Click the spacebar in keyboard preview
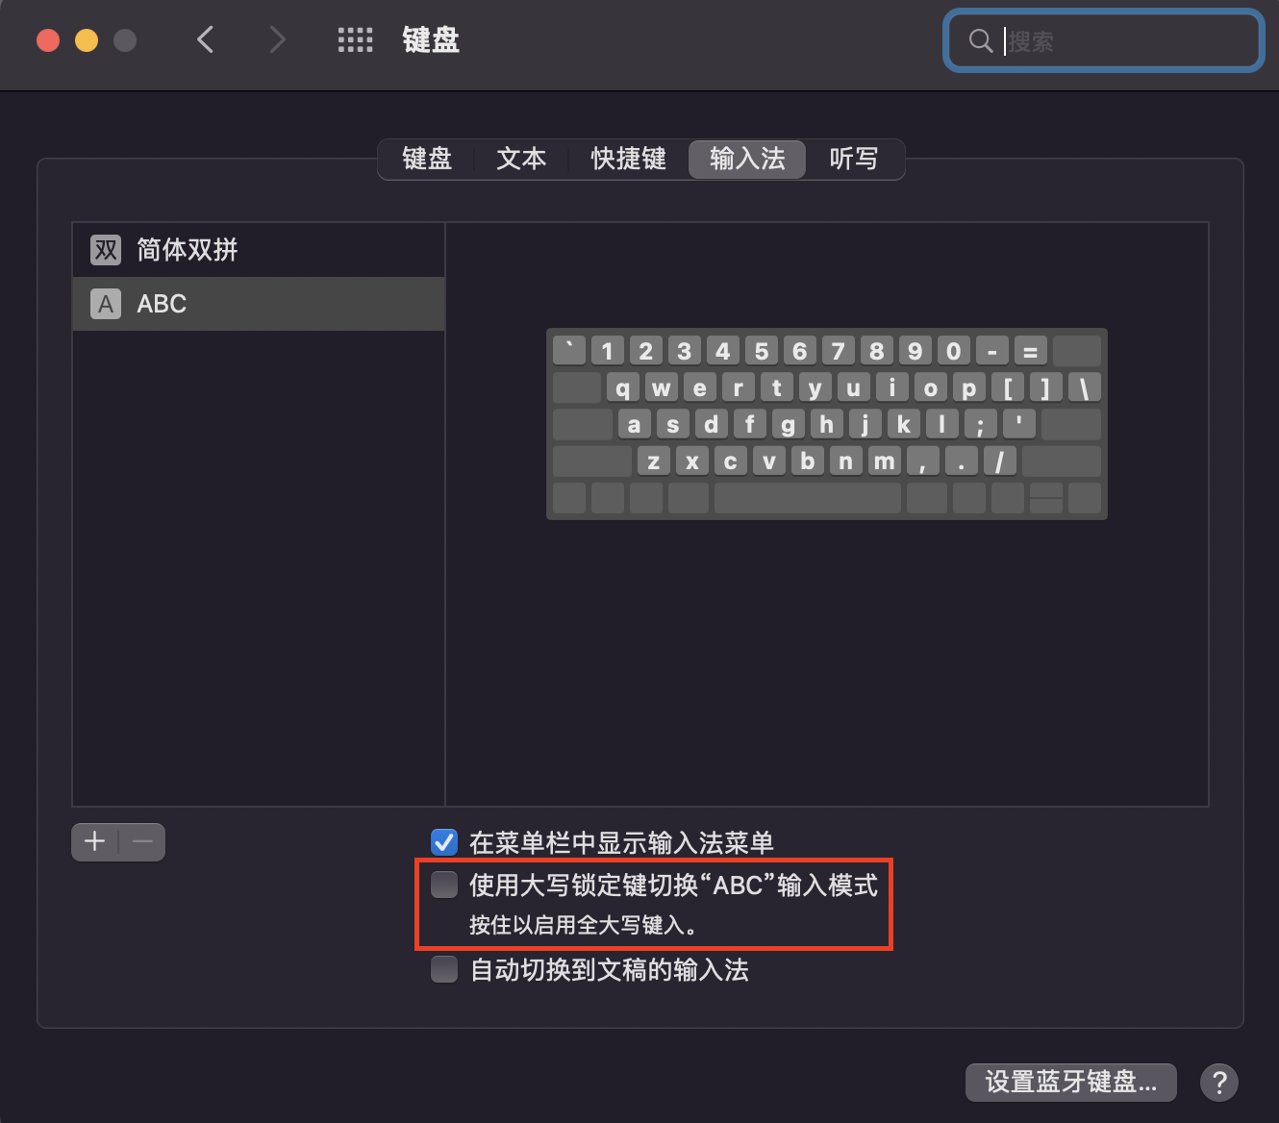Viewport: 1279px width, 1123px height. coord(808,498)
